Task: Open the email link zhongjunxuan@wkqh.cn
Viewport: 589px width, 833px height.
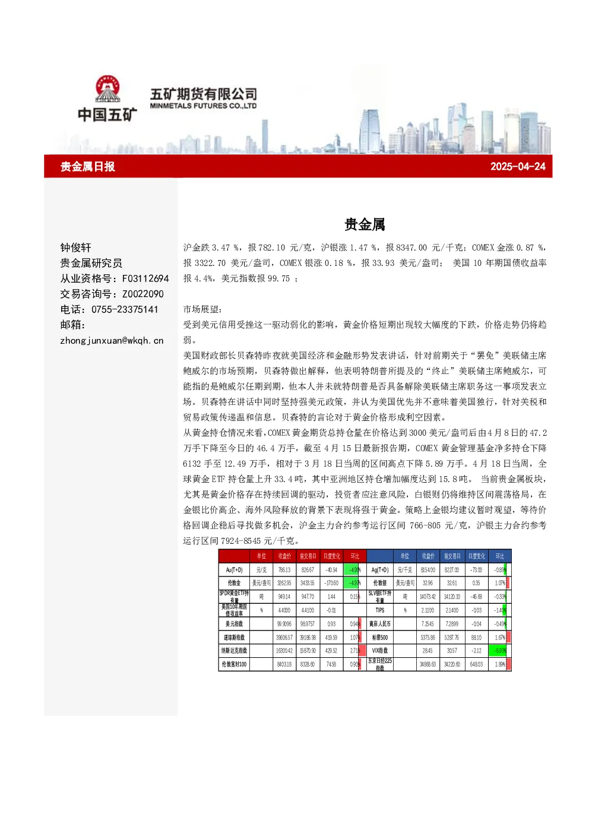Action: (112, 341)
